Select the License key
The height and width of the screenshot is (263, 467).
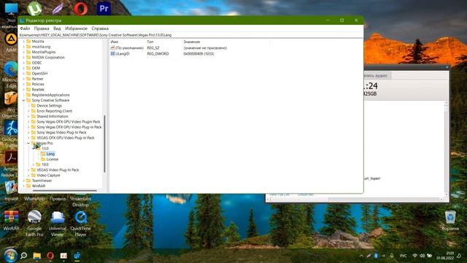click(x=53, y=159)
